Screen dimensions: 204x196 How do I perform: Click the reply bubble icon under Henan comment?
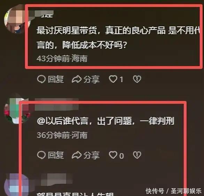point(41,155)
